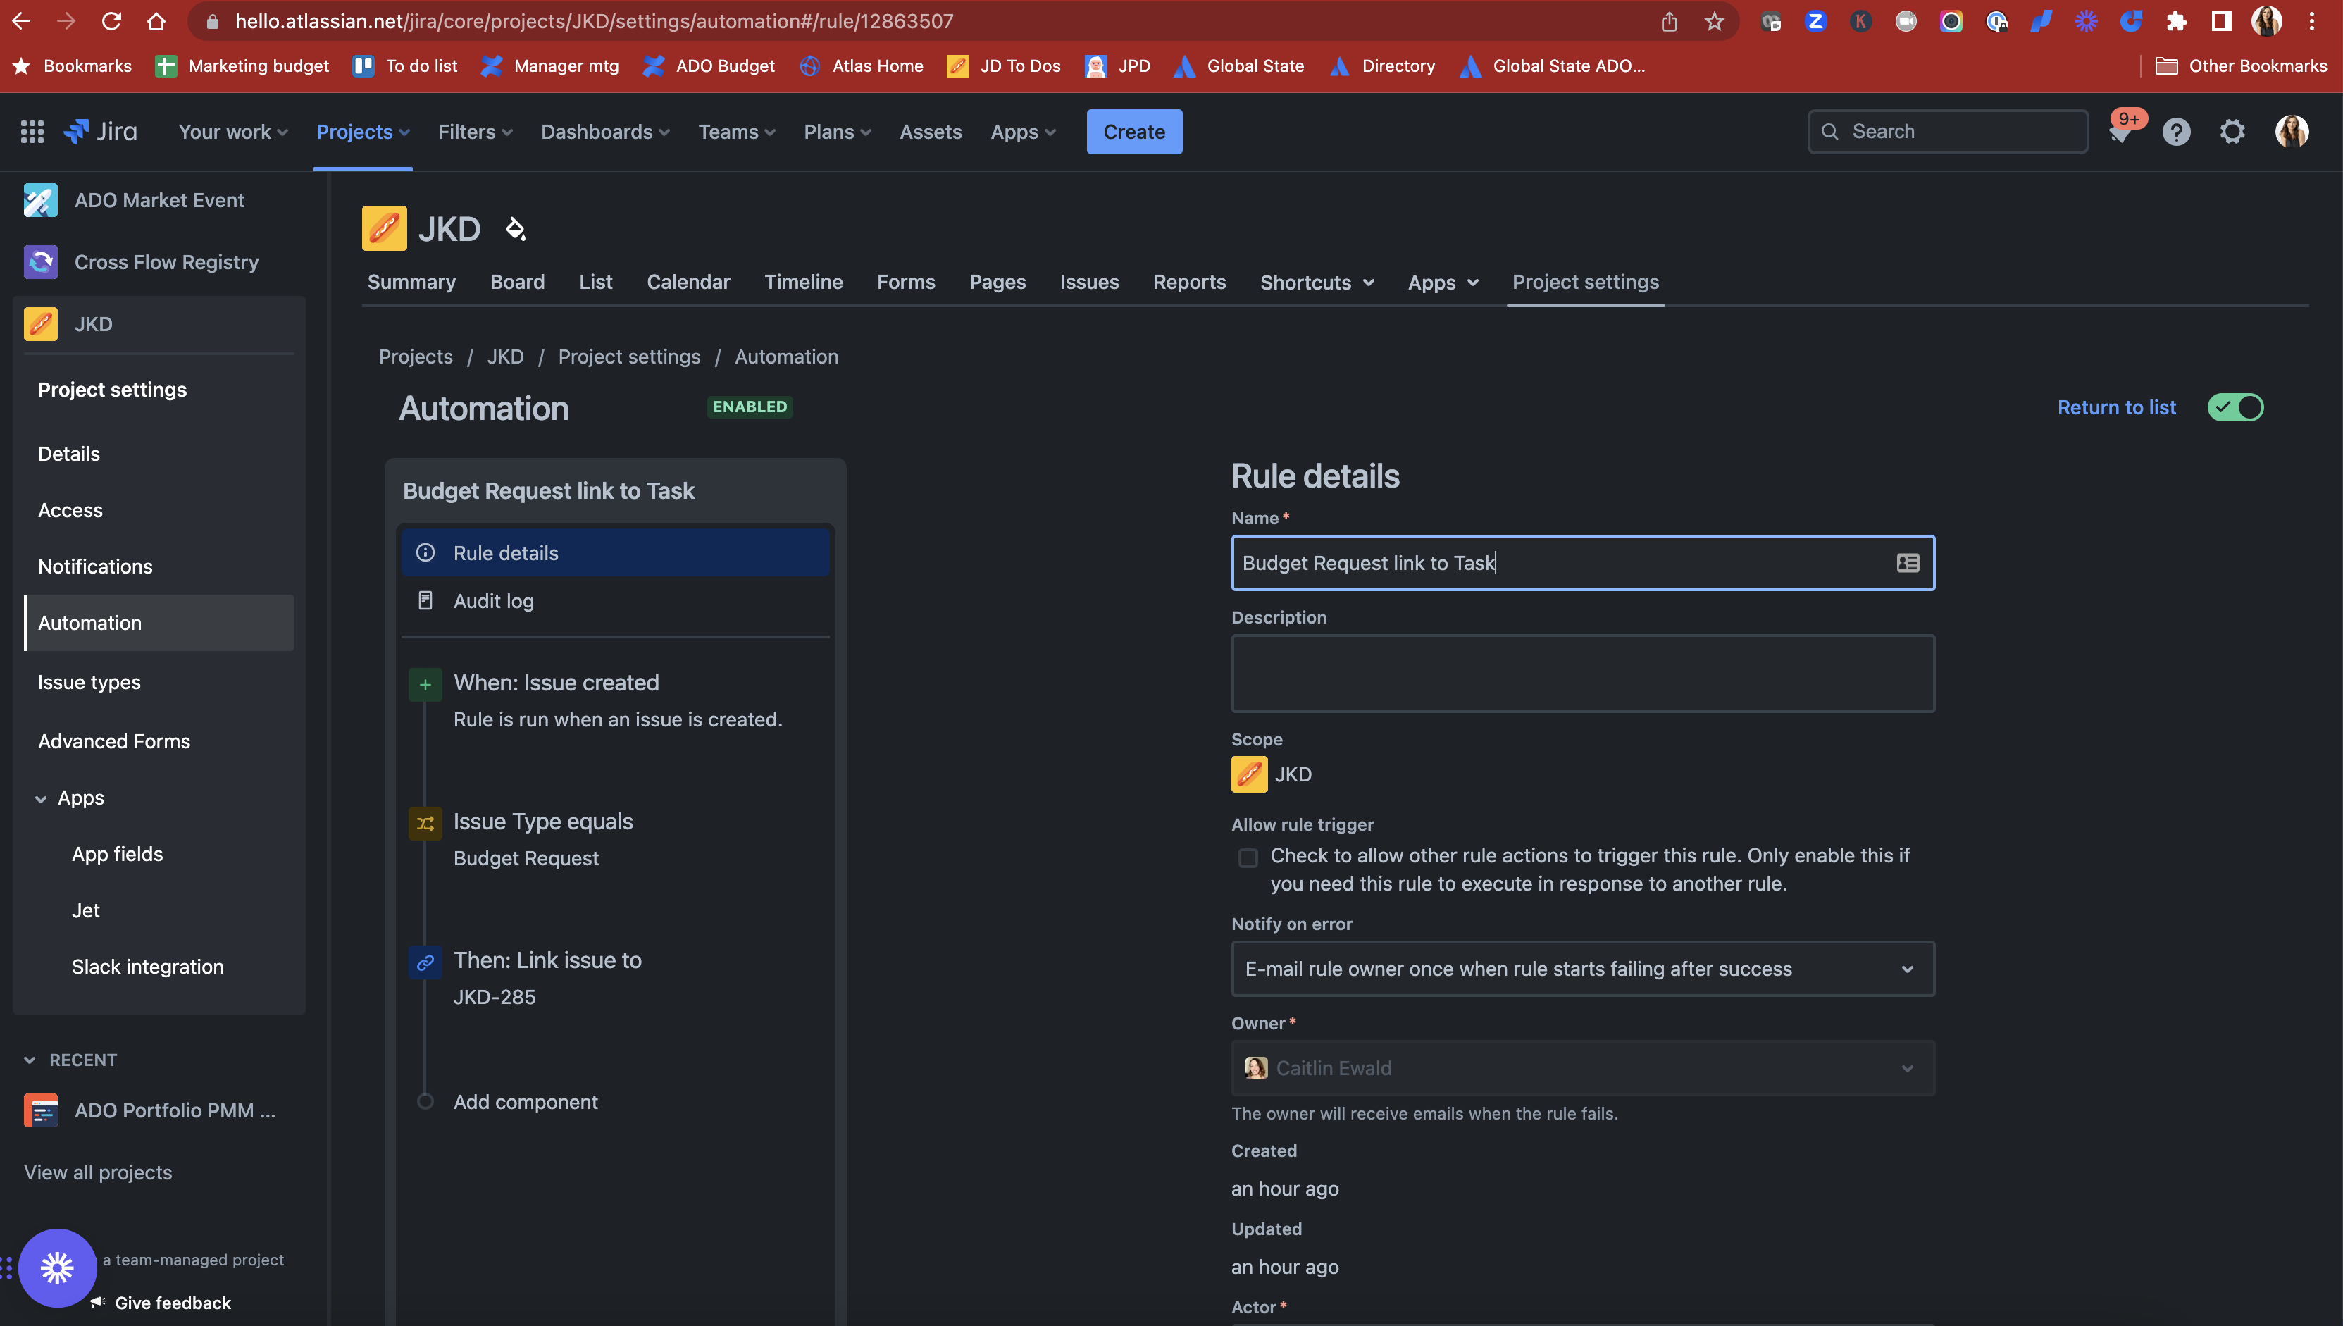Click the Rule name input field
Screen dimensions: 2343x1326
click(x=1583, y=563)
